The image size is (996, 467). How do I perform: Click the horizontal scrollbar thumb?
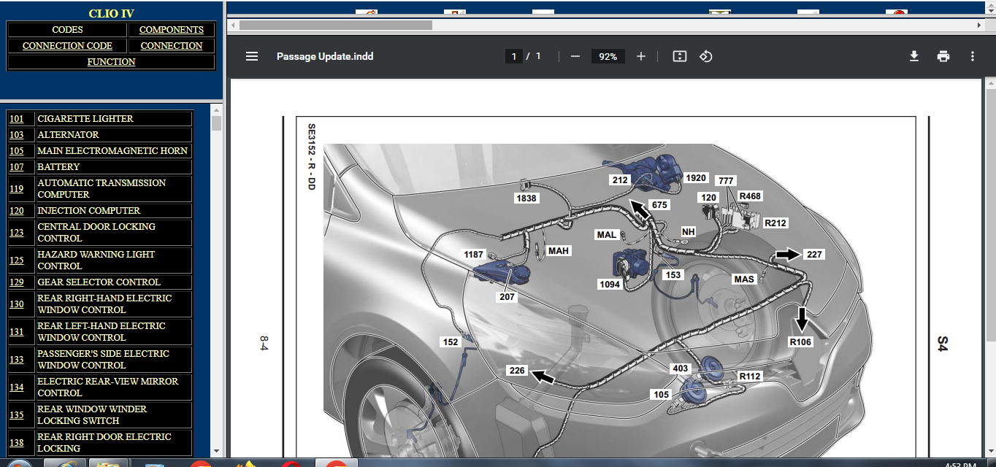[336, 25]
